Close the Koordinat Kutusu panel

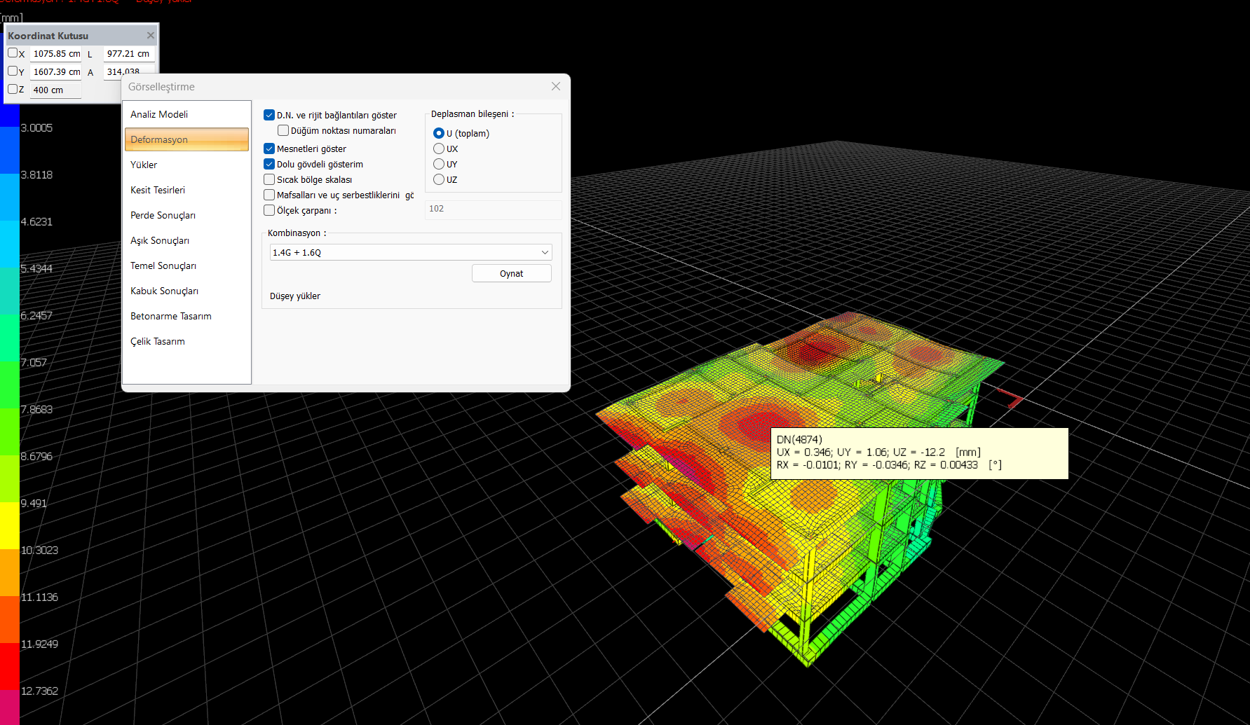coord(150,35)
